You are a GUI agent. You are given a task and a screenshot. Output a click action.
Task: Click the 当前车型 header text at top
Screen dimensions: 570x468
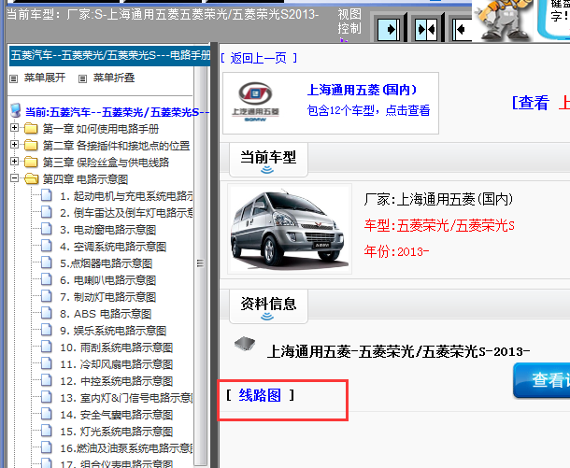tap(163, 15)
